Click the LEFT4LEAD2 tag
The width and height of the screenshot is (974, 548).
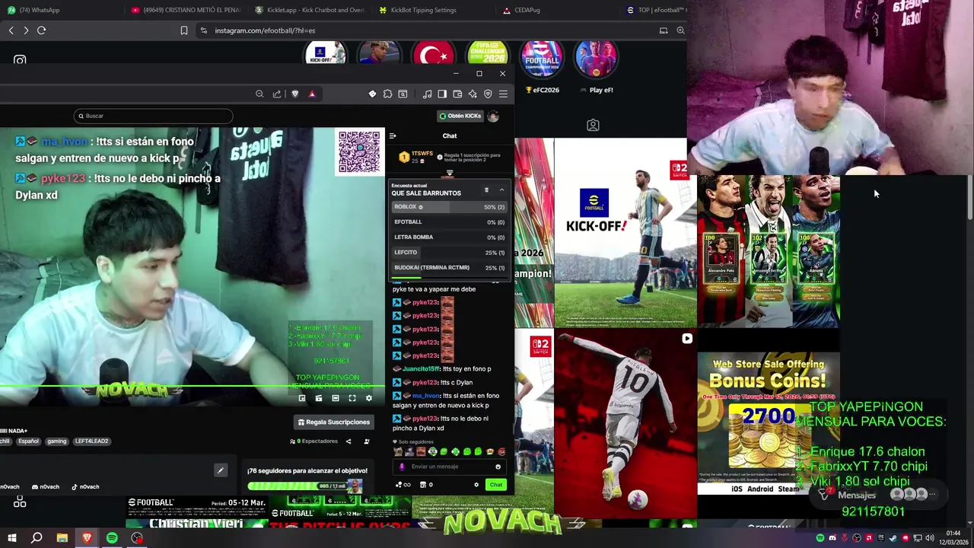point(91,441)
